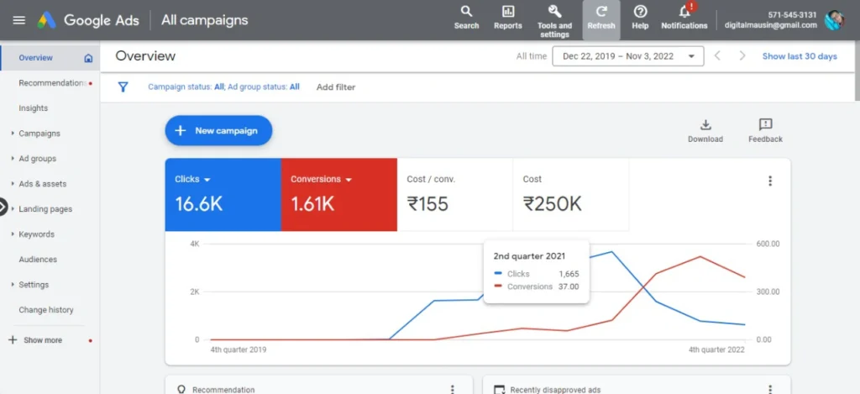Click the New campaign button
Image resolution: width=860 pixels, height=394 pixels.
pos(218,131)
